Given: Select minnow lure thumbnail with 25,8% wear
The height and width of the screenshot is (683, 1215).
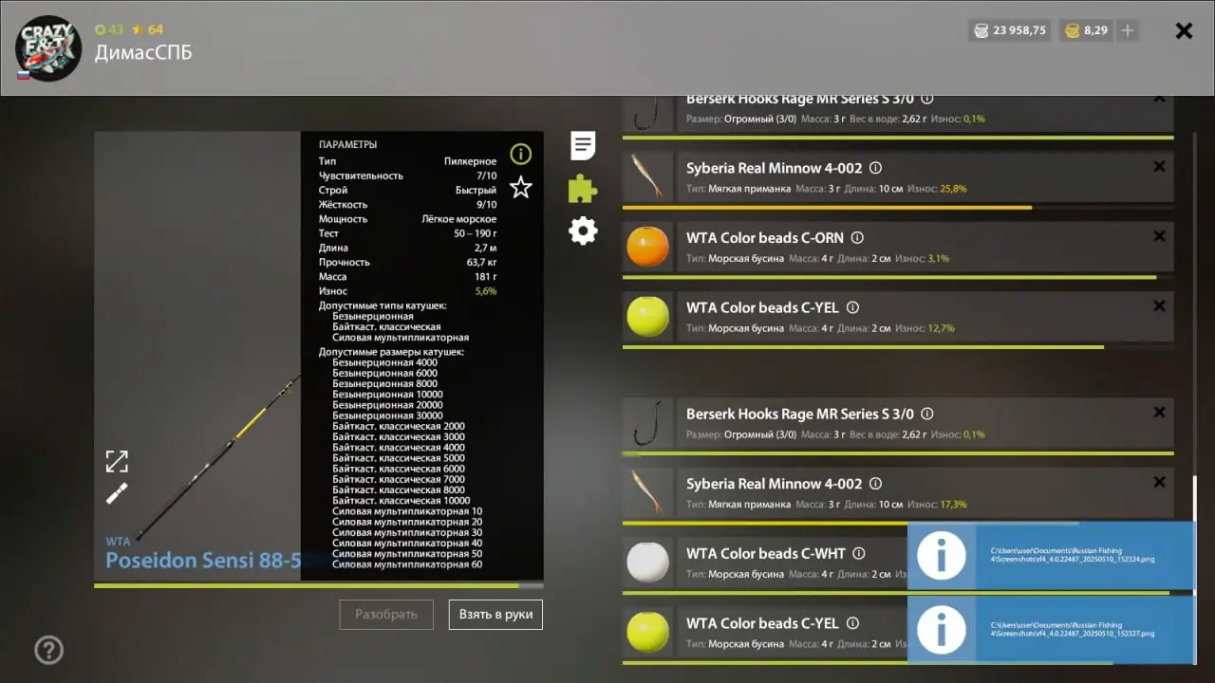Looking at the screenshot, I should coord(647,176).
